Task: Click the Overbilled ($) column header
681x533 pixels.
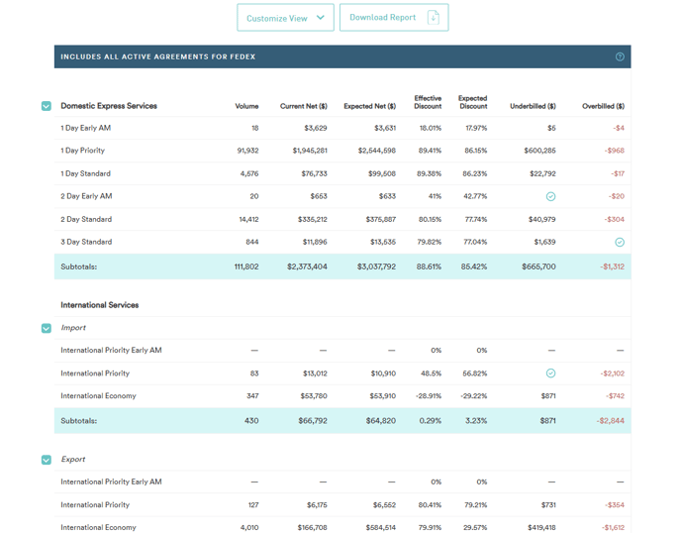Action: coord(603,106)
